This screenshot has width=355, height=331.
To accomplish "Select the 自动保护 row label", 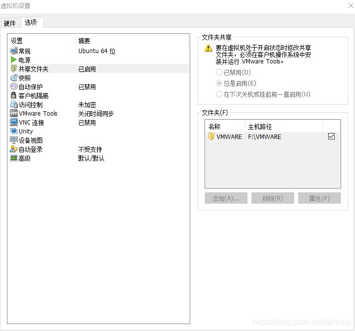I will pyautogui.click(x=31, y=87).
